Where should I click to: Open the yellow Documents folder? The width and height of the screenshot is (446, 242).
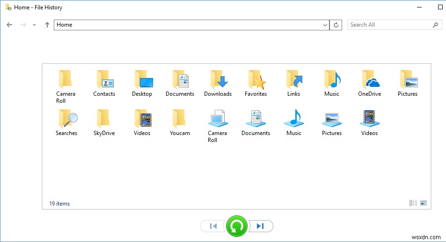[180, 83]
